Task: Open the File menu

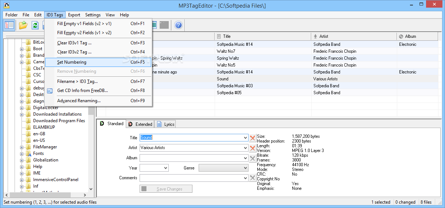Action: point(26,15)
